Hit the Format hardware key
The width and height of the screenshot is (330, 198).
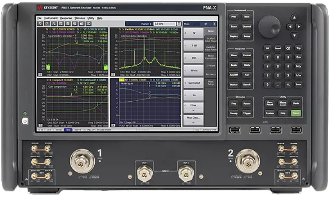click(x=247, y=55)
